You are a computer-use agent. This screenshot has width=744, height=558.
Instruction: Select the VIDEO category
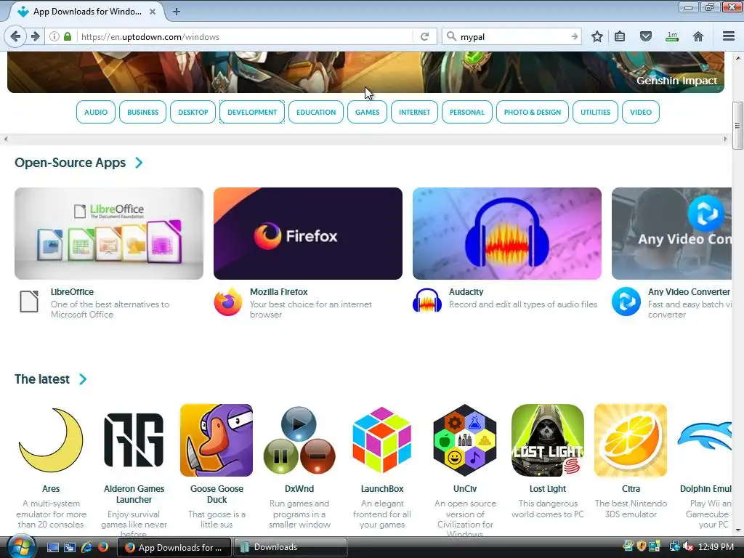tap(641, 112)
